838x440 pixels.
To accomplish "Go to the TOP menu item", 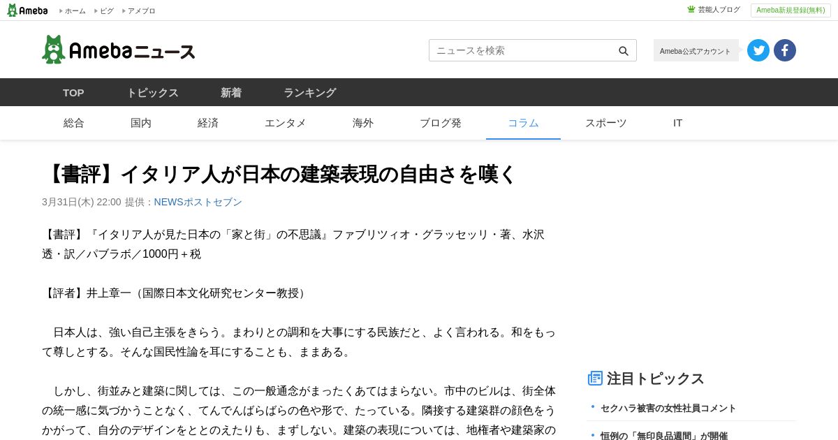I will tap(73, 92).
